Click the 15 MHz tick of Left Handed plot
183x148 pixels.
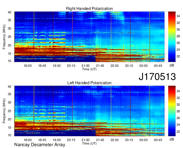pos(10,128)
